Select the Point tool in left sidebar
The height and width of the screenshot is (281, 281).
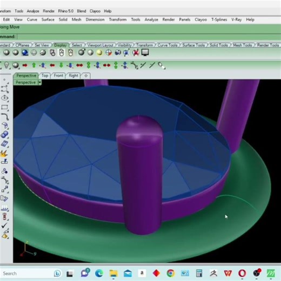(x=4, y=80)
